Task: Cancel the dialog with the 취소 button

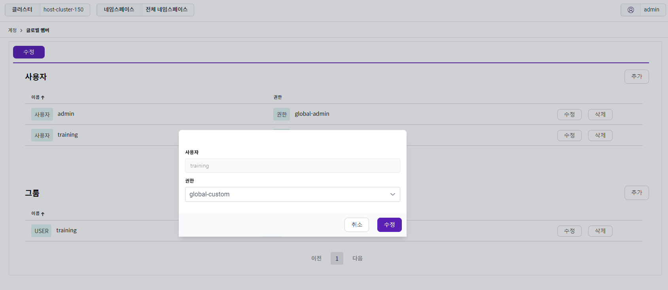Action: tap(357, 225)
